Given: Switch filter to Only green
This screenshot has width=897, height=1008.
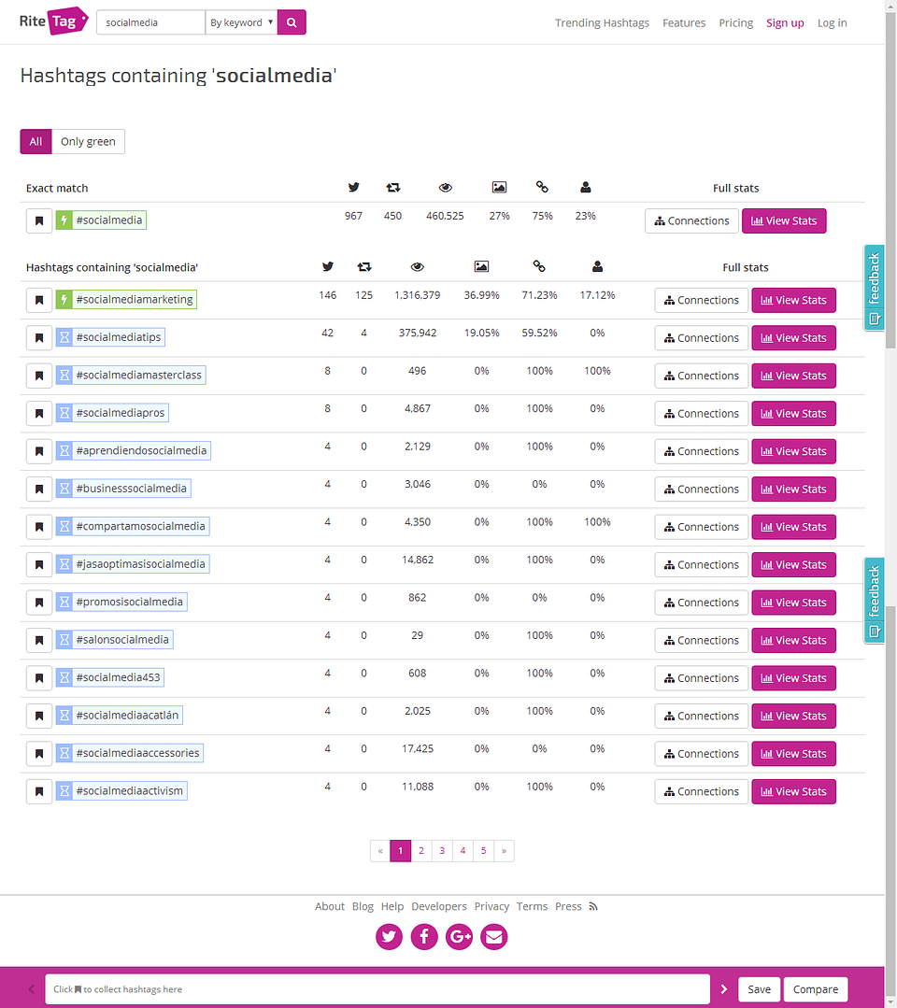Looking at the screenshot, I should 88,142.
